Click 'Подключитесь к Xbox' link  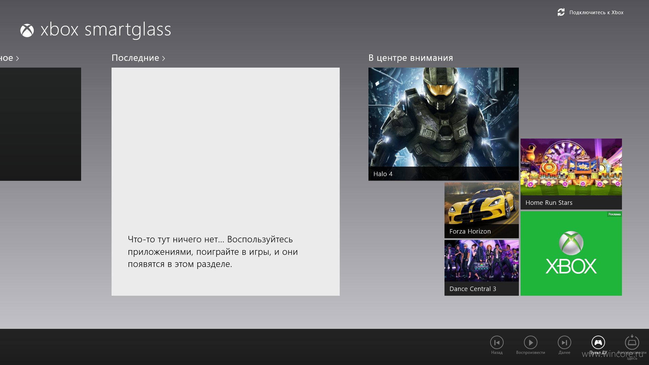click(596, 13)
